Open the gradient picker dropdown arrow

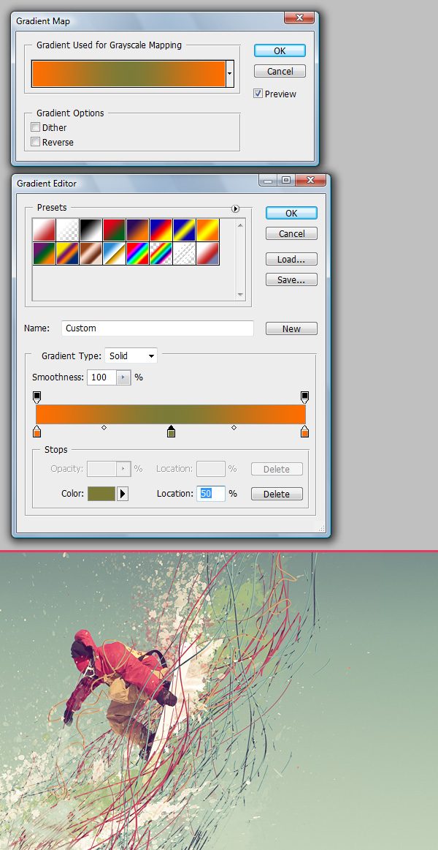(230, 74)
